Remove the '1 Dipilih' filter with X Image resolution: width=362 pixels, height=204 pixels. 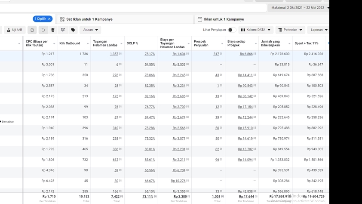point(49,19)
